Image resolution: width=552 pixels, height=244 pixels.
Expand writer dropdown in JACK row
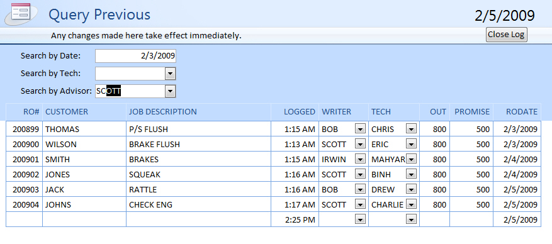pos(360,189)
